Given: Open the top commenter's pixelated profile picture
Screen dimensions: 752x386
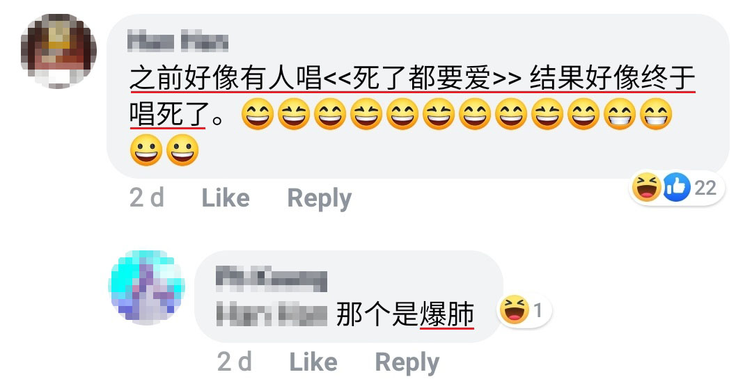Looking at the screenshot, I should tap(58, 51).
